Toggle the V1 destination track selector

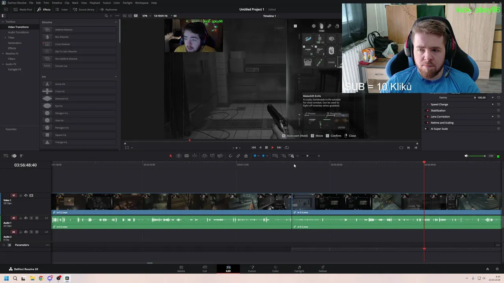pos(14,195)
